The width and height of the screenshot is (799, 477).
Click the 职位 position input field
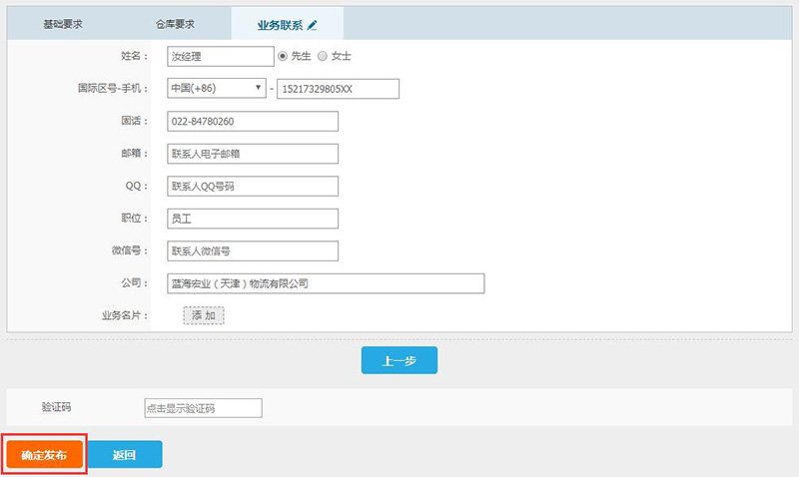253,219
